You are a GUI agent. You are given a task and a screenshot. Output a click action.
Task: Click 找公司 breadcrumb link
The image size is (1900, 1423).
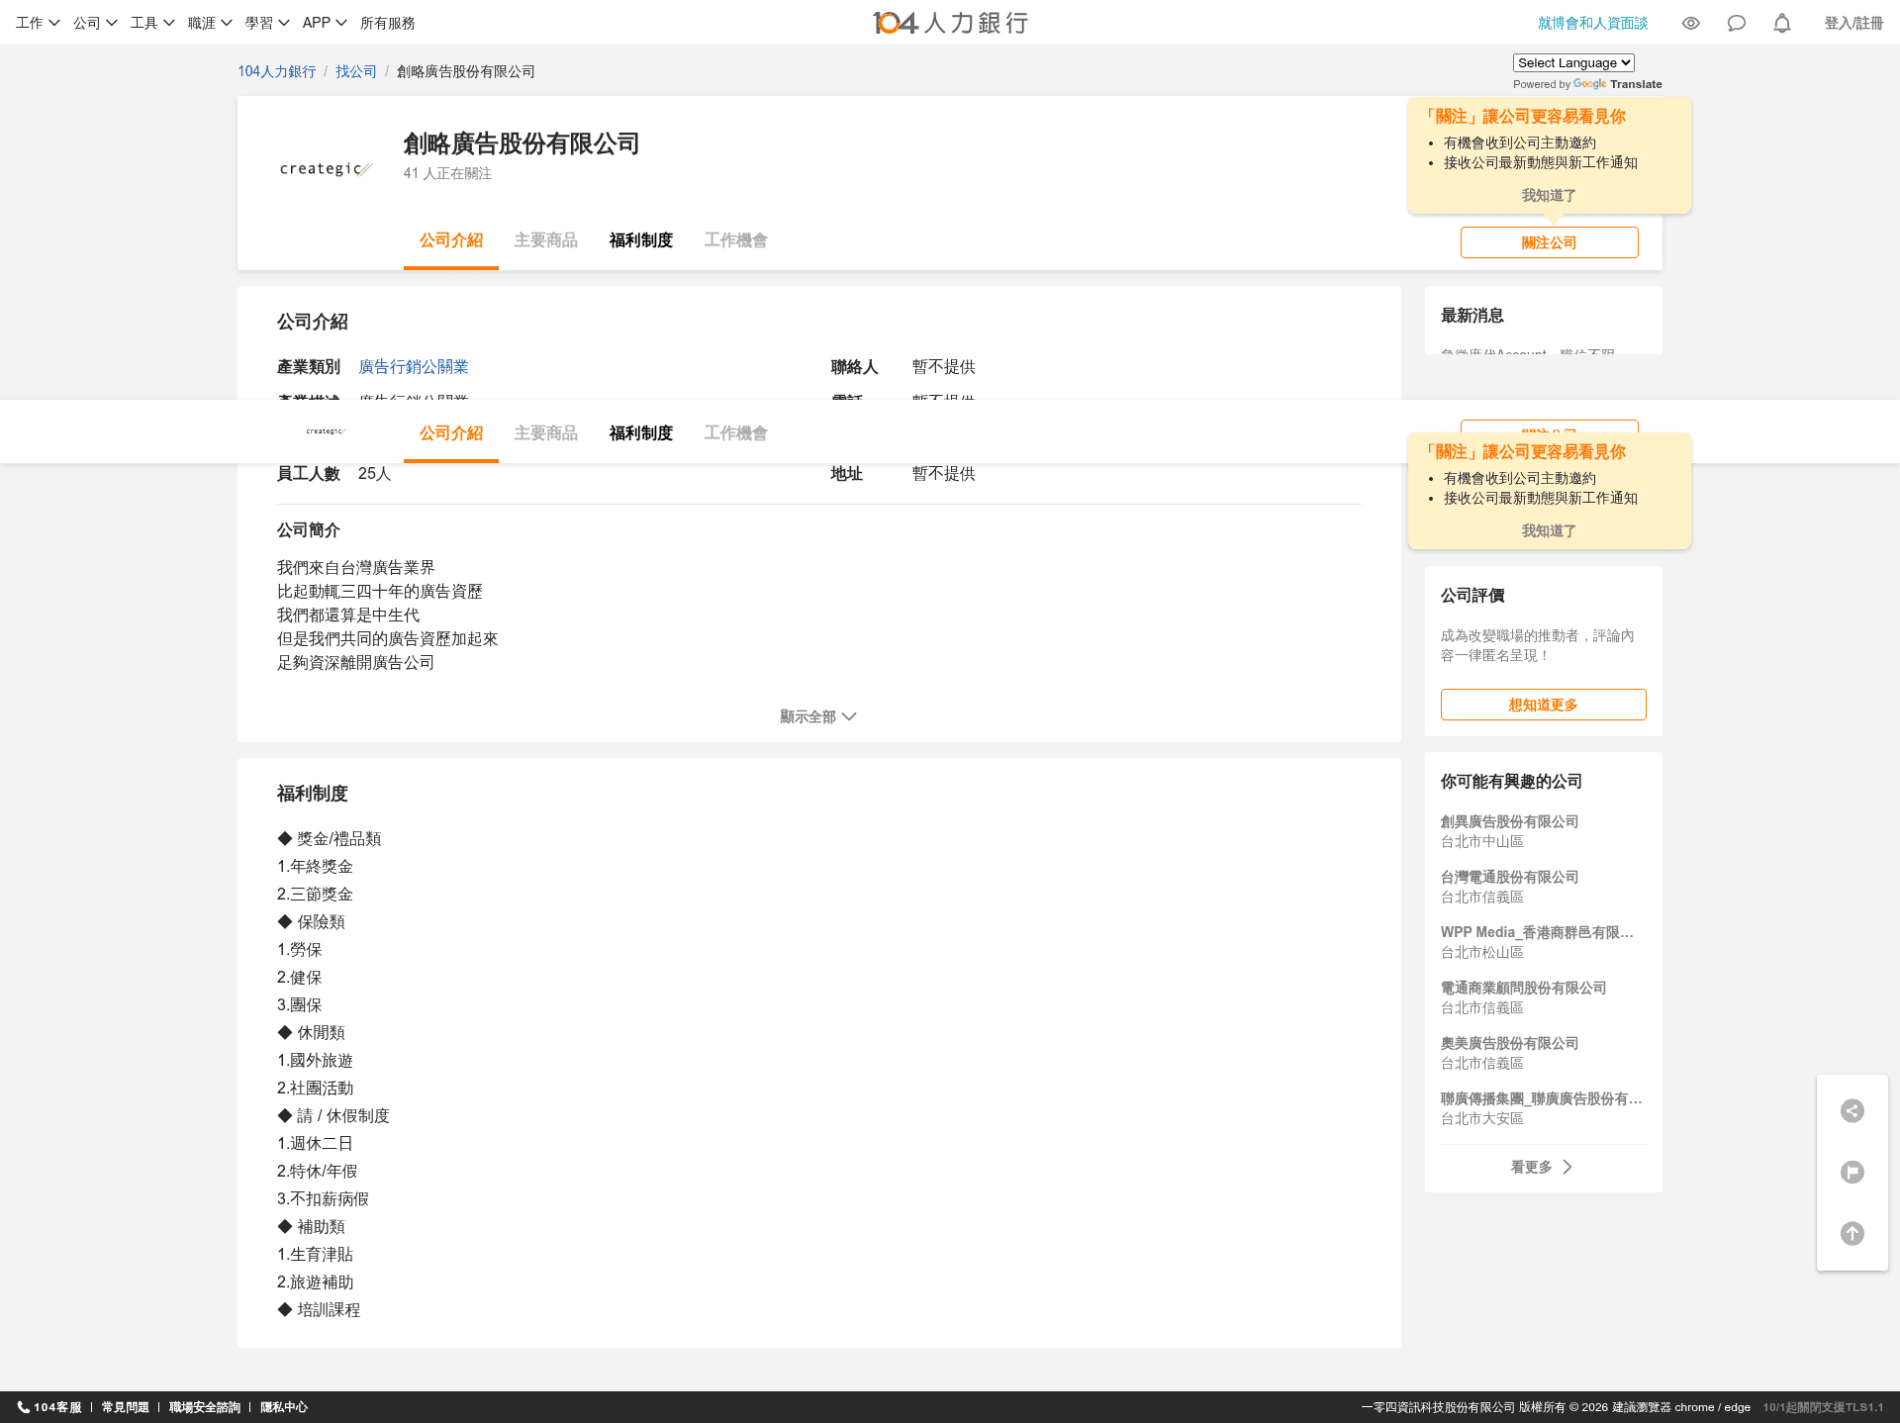pos(356,71)
